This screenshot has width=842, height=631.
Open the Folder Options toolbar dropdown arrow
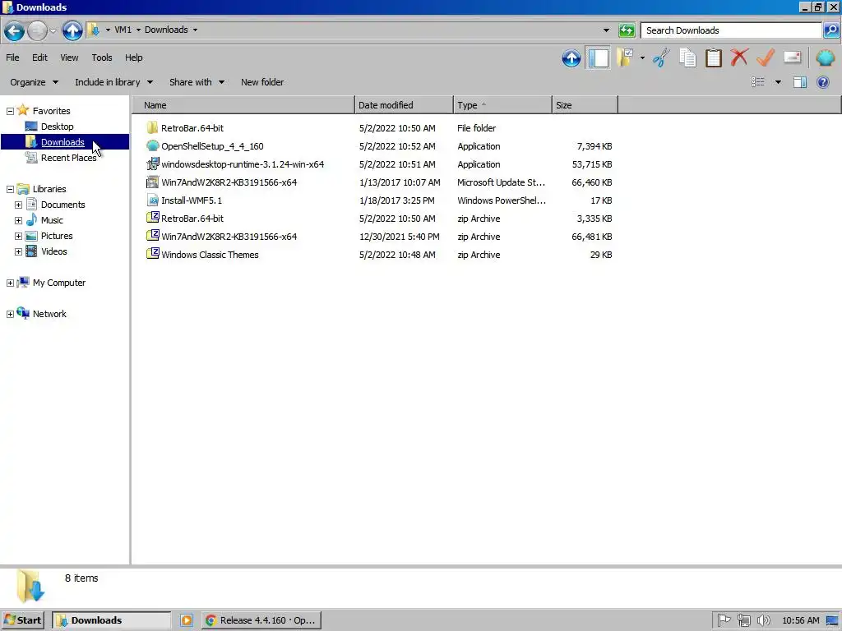point(642,58)
